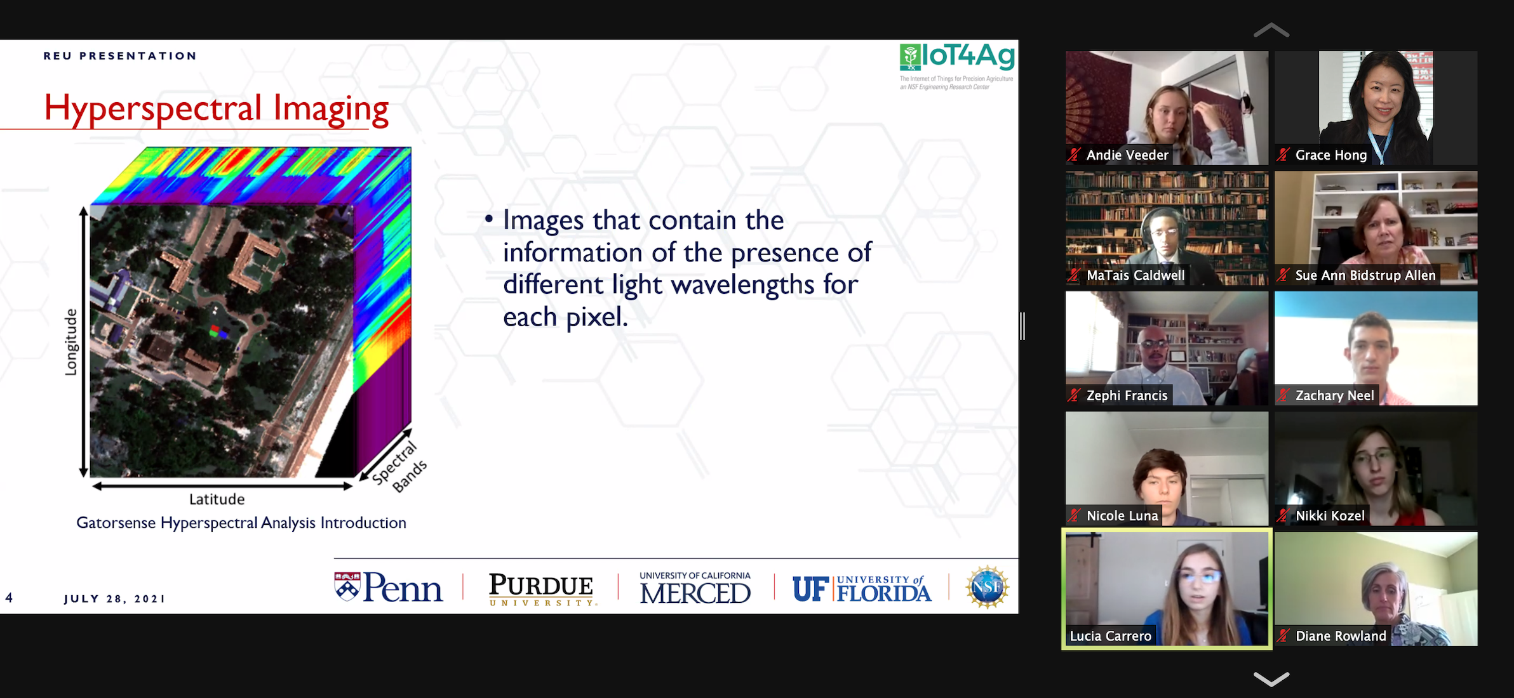Click the muted mic icon beside Sue Ann Bidstrup Allen

click(1283, 275)
